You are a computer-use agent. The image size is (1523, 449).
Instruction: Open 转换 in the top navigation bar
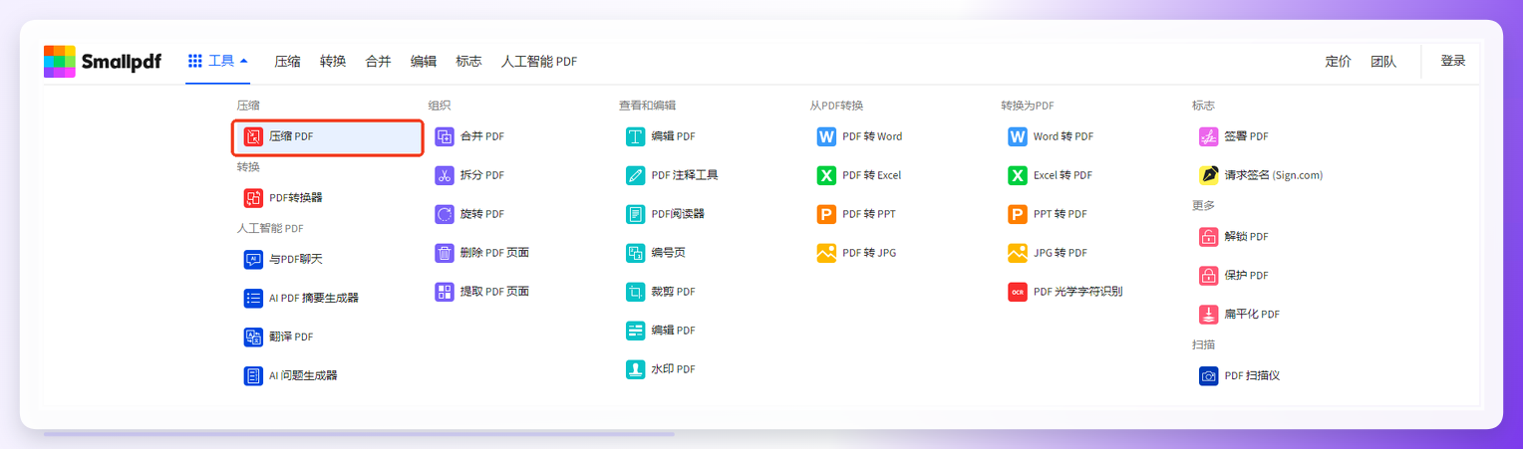click(x=333, y=61)
